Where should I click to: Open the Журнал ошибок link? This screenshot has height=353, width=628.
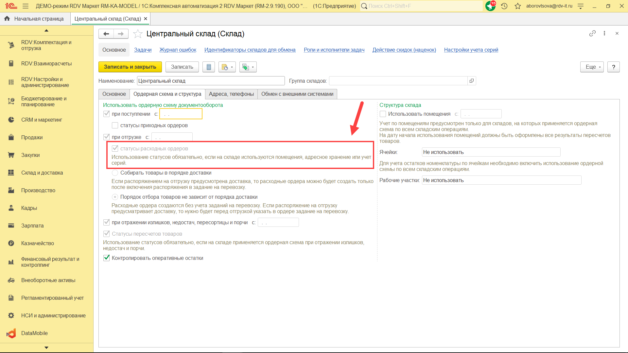pos(178,50)
